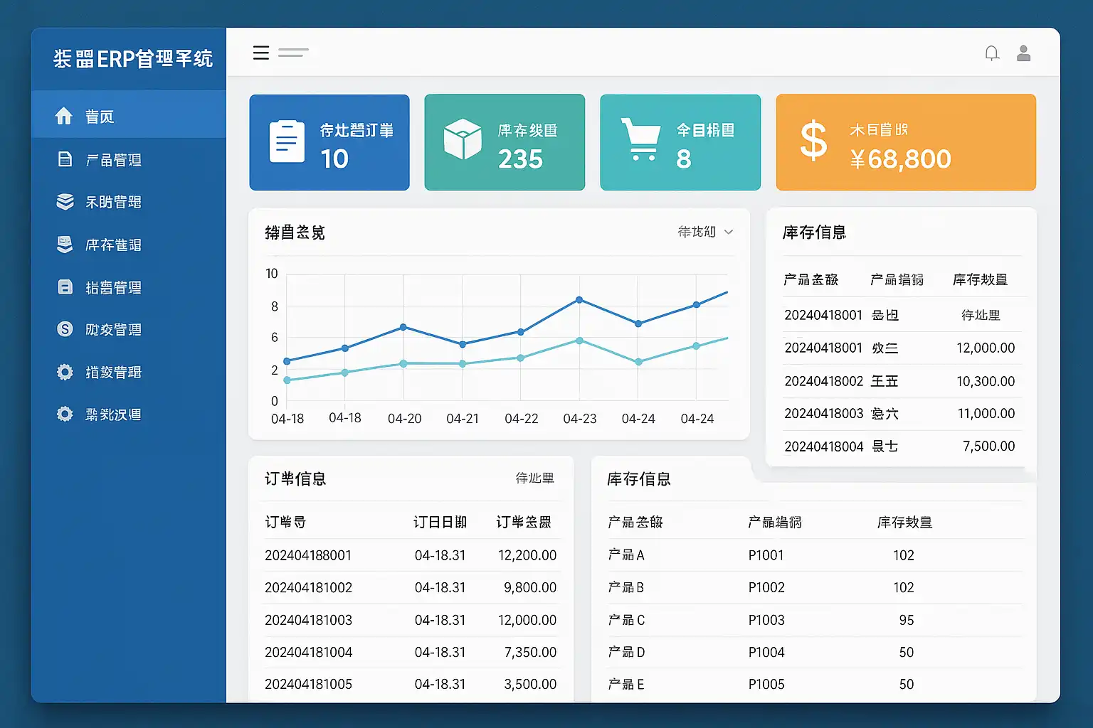Image resolution: width=1093 pixels, height=728 pixels.
Task: Select row 20240418003 in the top-right table
Action: click(901, 414)
